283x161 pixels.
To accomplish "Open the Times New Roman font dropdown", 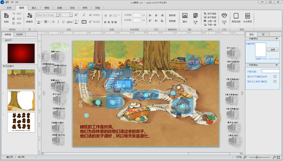I will pyautogui.click(x=58, y=15).
